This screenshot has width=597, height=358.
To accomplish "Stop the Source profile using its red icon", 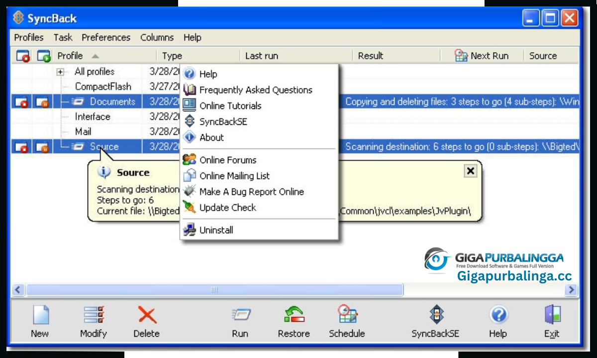I will 22,147.
